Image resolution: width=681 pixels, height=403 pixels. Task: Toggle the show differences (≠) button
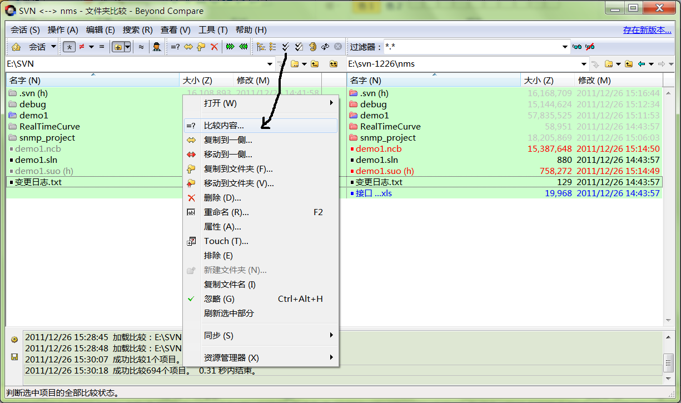[82, 47]
